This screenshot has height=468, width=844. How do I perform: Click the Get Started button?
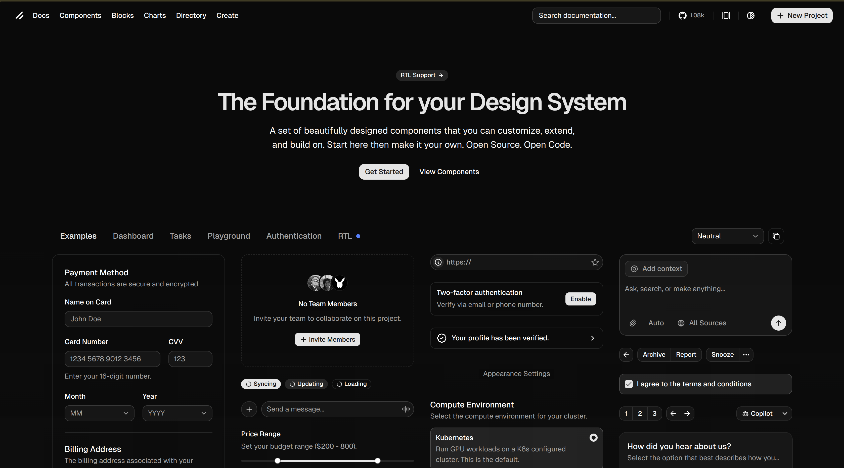[384, 172]
